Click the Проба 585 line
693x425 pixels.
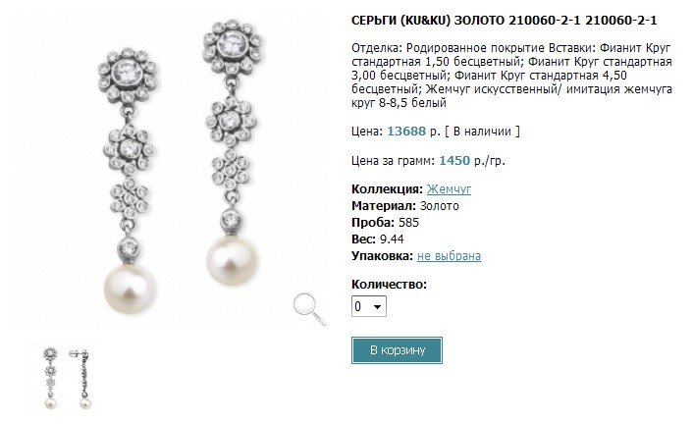[x=385, y=222]
